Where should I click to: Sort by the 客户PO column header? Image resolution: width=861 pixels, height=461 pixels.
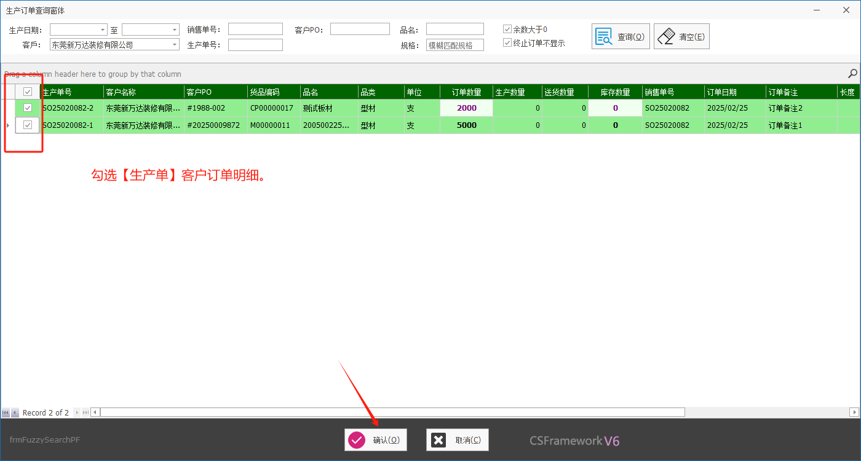(x=216, y=92)
